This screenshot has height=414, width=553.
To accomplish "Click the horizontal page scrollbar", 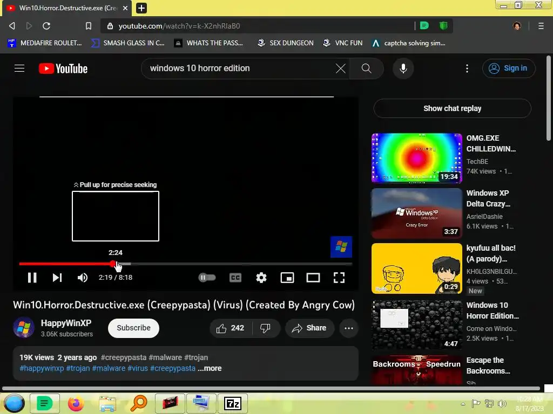I will coord(271,388).
